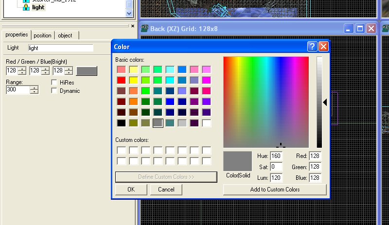Screen dimensions: 389x225
Task: Select the light item in the tree
Action: 38,7
